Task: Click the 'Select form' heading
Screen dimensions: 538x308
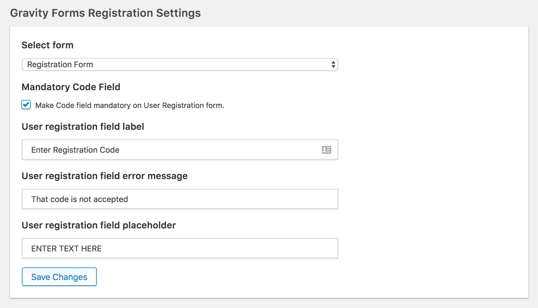Action: (47, 45)
